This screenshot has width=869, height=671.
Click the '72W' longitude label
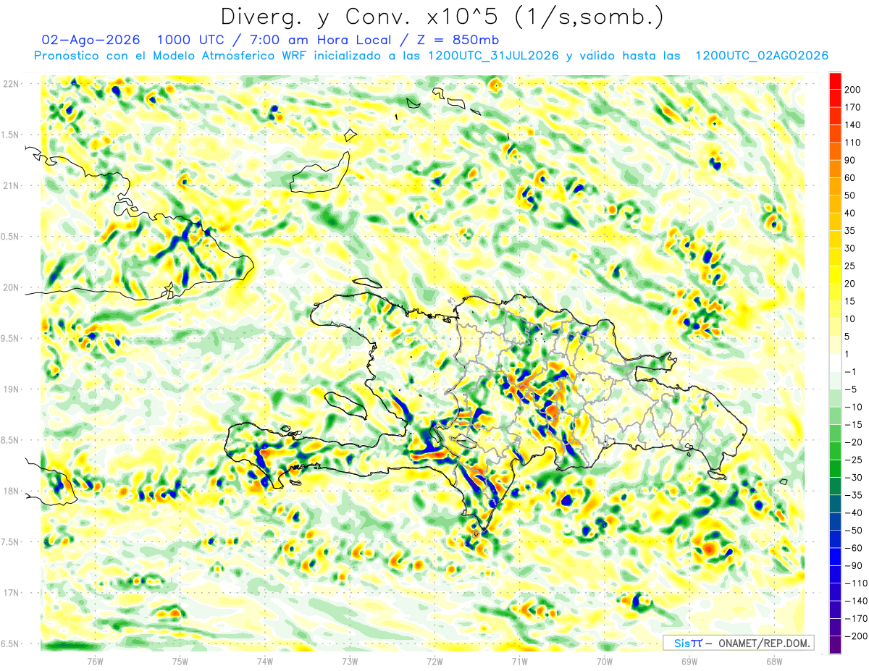(434, 661)
